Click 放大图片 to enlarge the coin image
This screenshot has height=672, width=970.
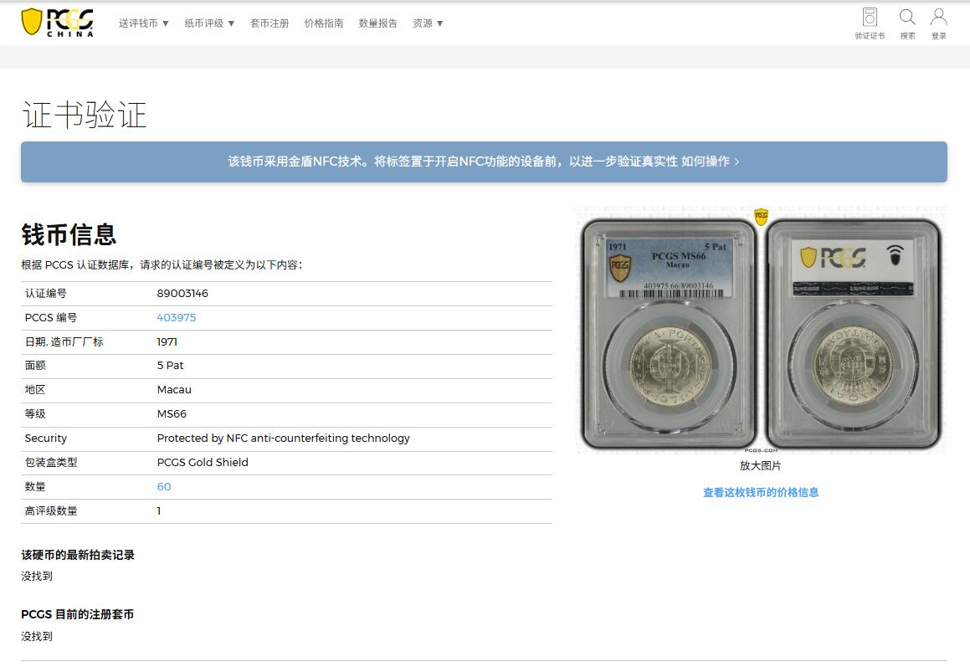pos(760,466)
